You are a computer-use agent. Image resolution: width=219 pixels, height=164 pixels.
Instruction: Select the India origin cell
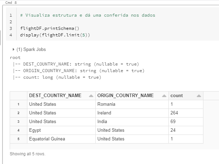coord(102,122)
